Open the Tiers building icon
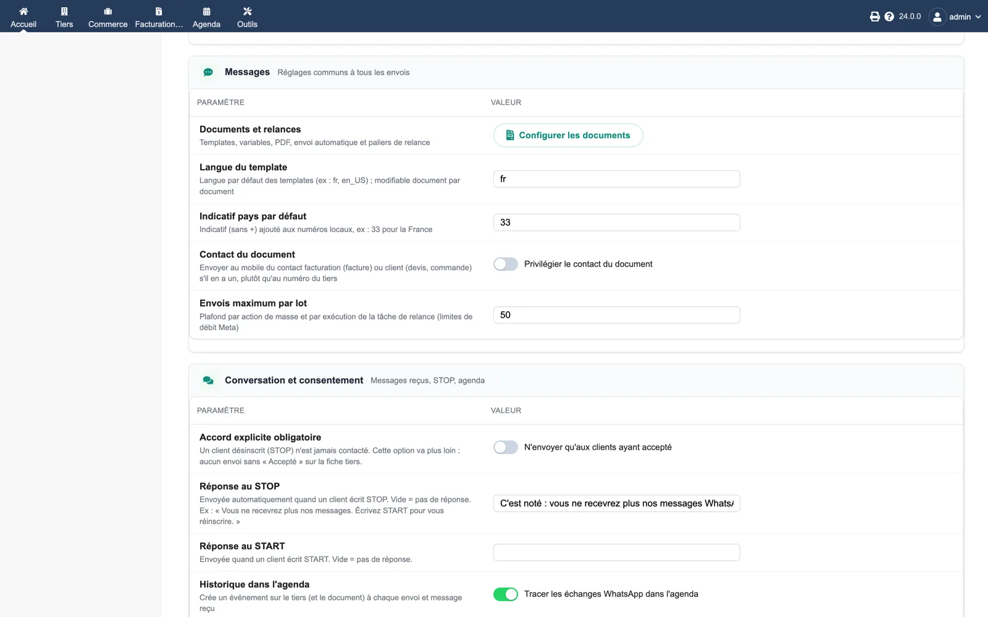The width and height of the screenshot is (988, 617). pyautogui.click(x=64, y=11)
